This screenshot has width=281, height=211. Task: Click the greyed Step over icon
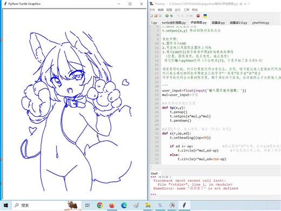(x=178, y=16)
